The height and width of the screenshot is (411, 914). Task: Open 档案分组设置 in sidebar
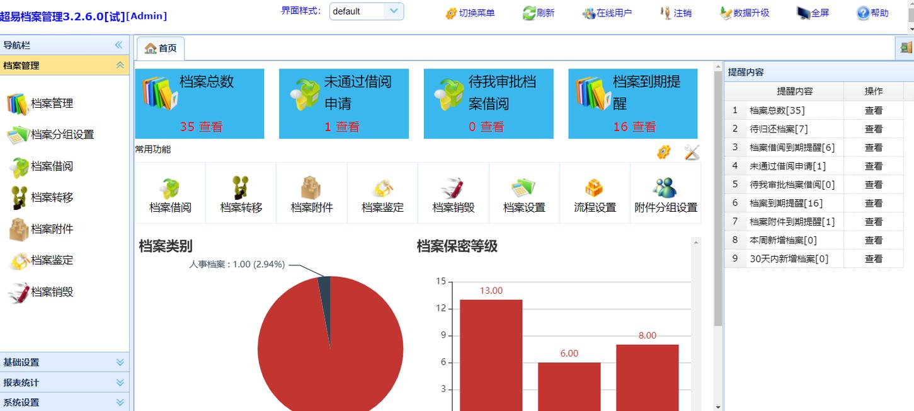(51, 134)
